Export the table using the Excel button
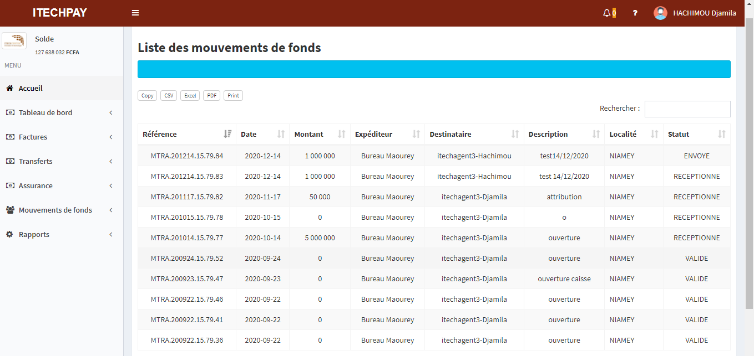Viewport: 754px width, 356px height. click(x=190, y=95)
